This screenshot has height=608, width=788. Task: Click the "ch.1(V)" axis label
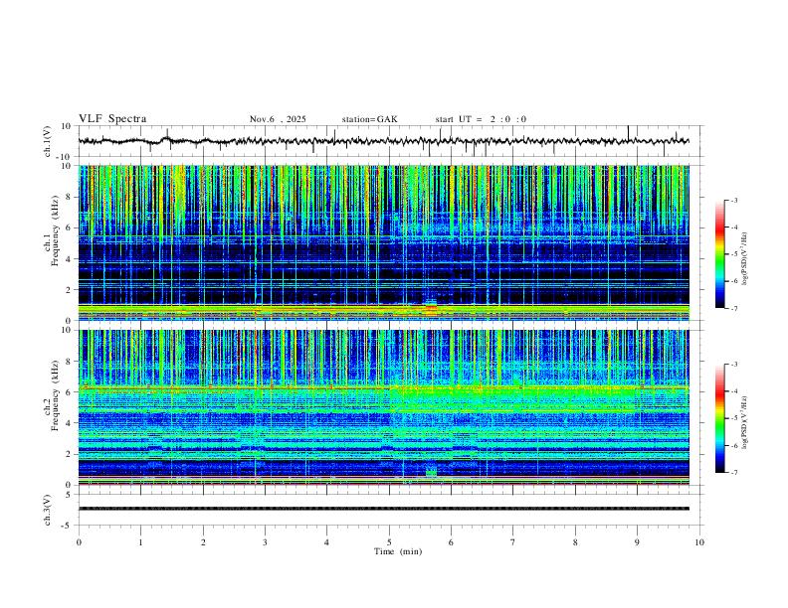click(48, 141)
